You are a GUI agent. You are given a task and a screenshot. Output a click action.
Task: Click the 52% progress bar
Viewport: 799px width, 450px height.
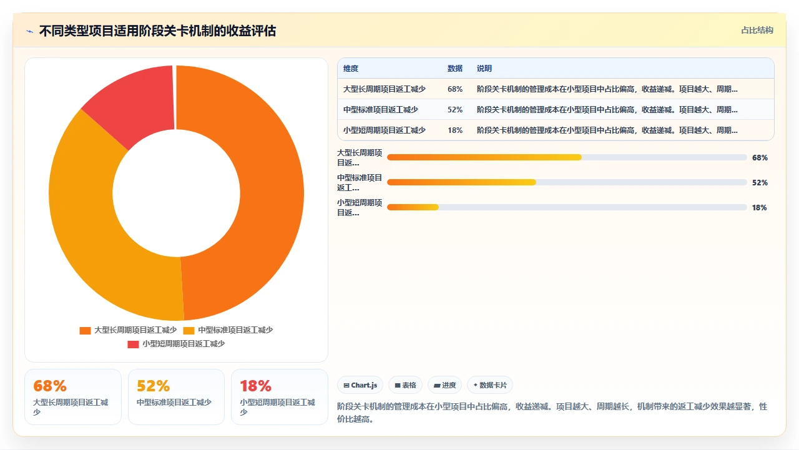(567, 182)
